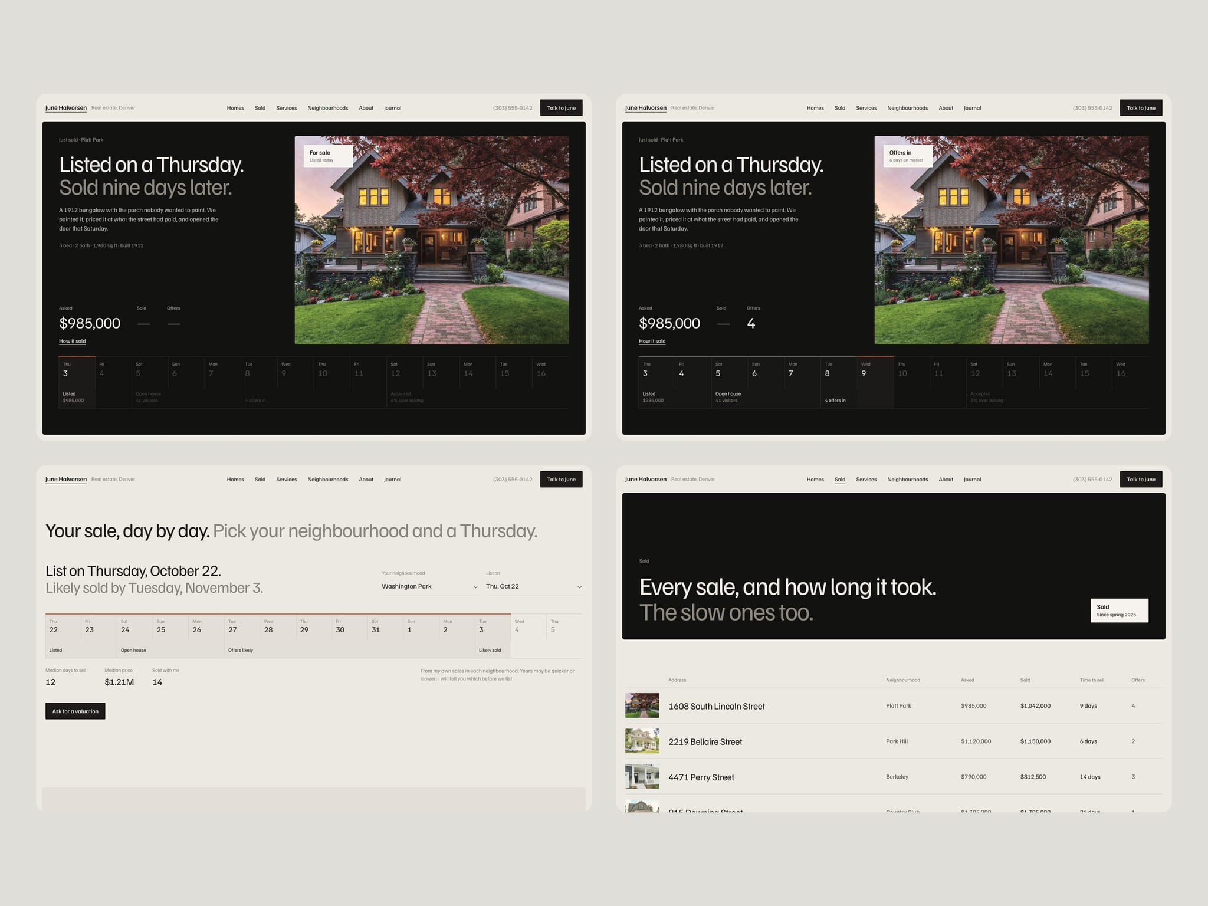Open 'Neighbourhoods' on the 'Your sale, day by day' page
The height and width of the screenshot is (906, 1208).
328,480
